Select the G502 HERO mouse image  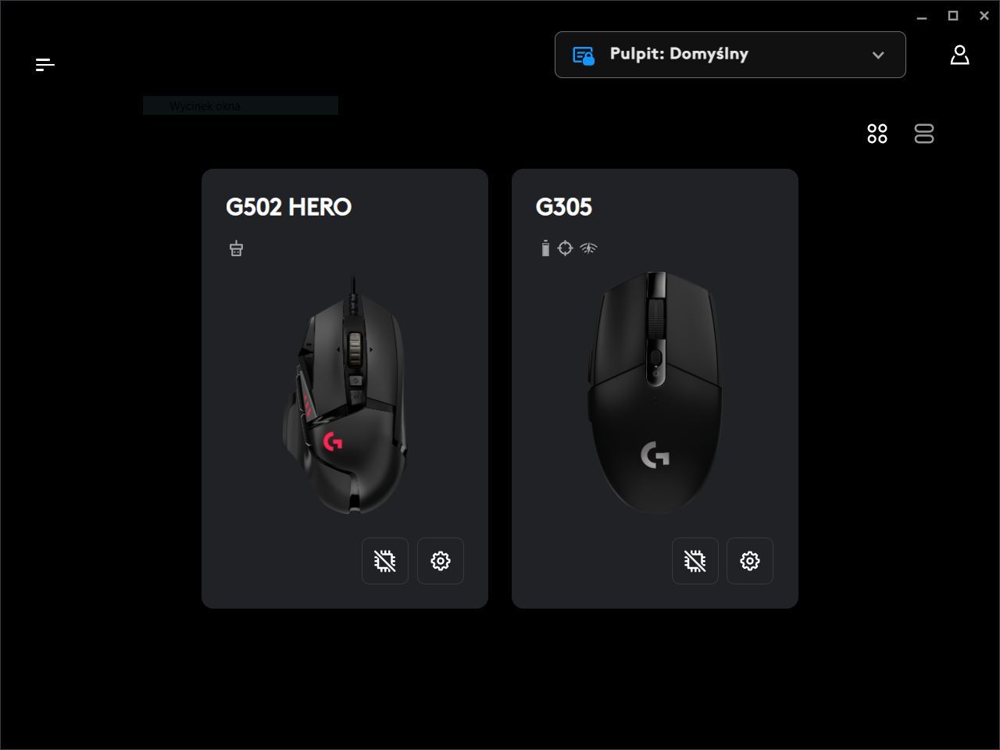click(x=345, y=395)
